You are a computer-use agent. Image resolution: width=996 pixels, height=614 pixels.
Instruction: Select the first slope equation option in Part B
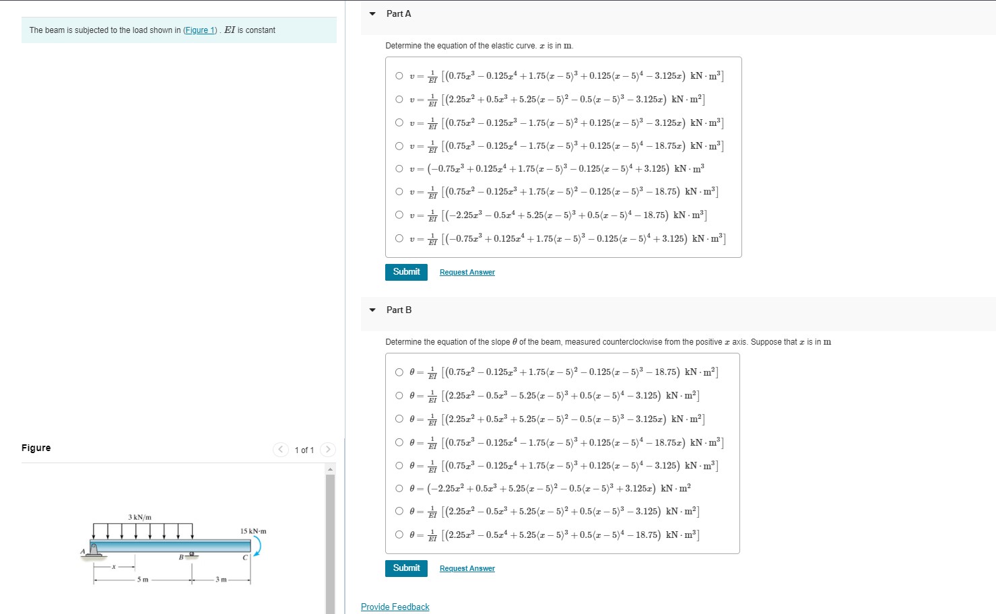(399, 371)
